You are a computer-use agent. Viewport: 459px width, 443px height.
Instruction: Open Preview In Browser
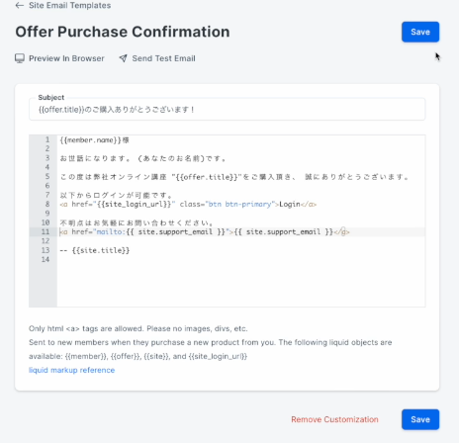point(66,58)
